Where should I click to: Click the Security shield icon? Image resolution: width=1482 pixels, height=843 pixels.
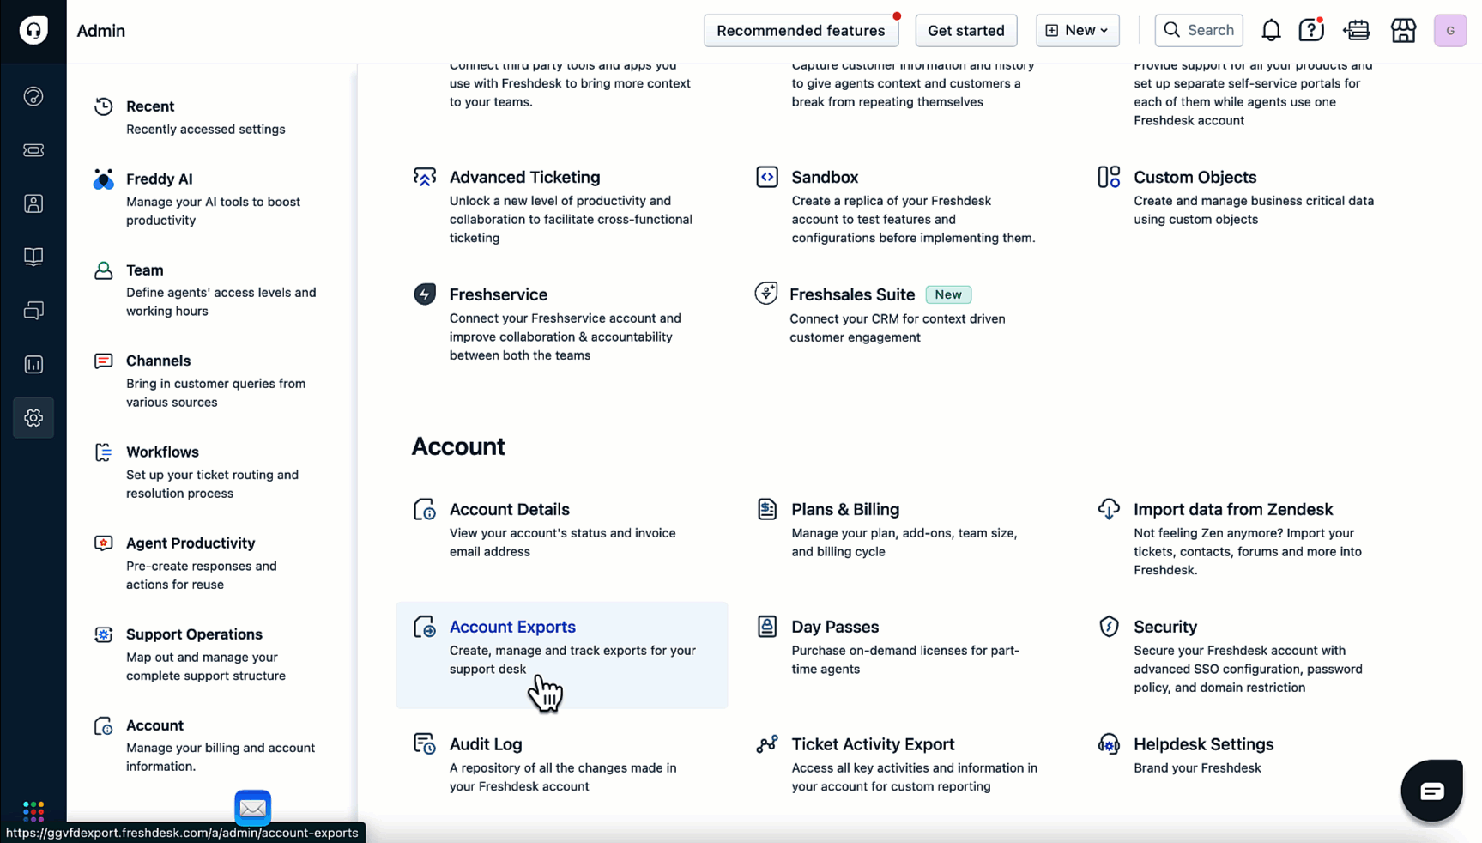click(x=1109, y=627)
